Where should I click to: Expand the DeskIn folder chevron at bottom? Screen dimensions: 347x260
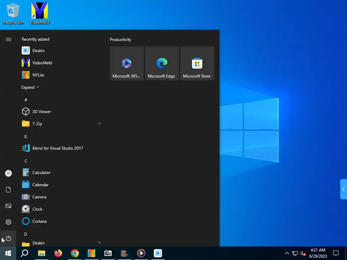point(100,242)
